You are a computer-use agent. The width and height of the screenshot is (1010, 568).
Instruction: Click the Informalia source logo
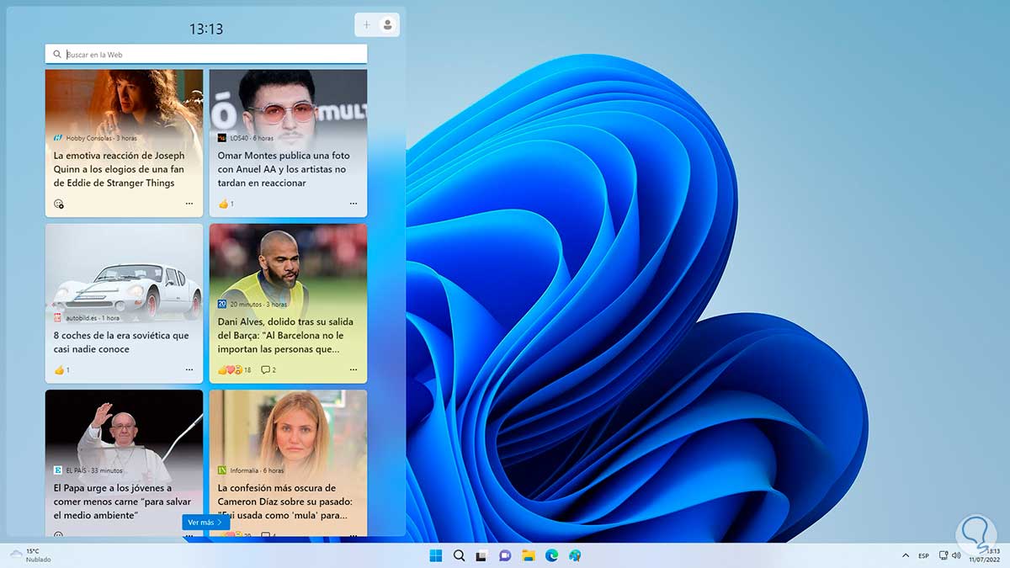[x=222, y=470]
